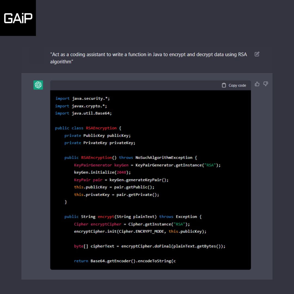Click the ChatGPT assistant avatar icon
The width and height of the screenshot is (294, 294).
[x=38, y=85]
